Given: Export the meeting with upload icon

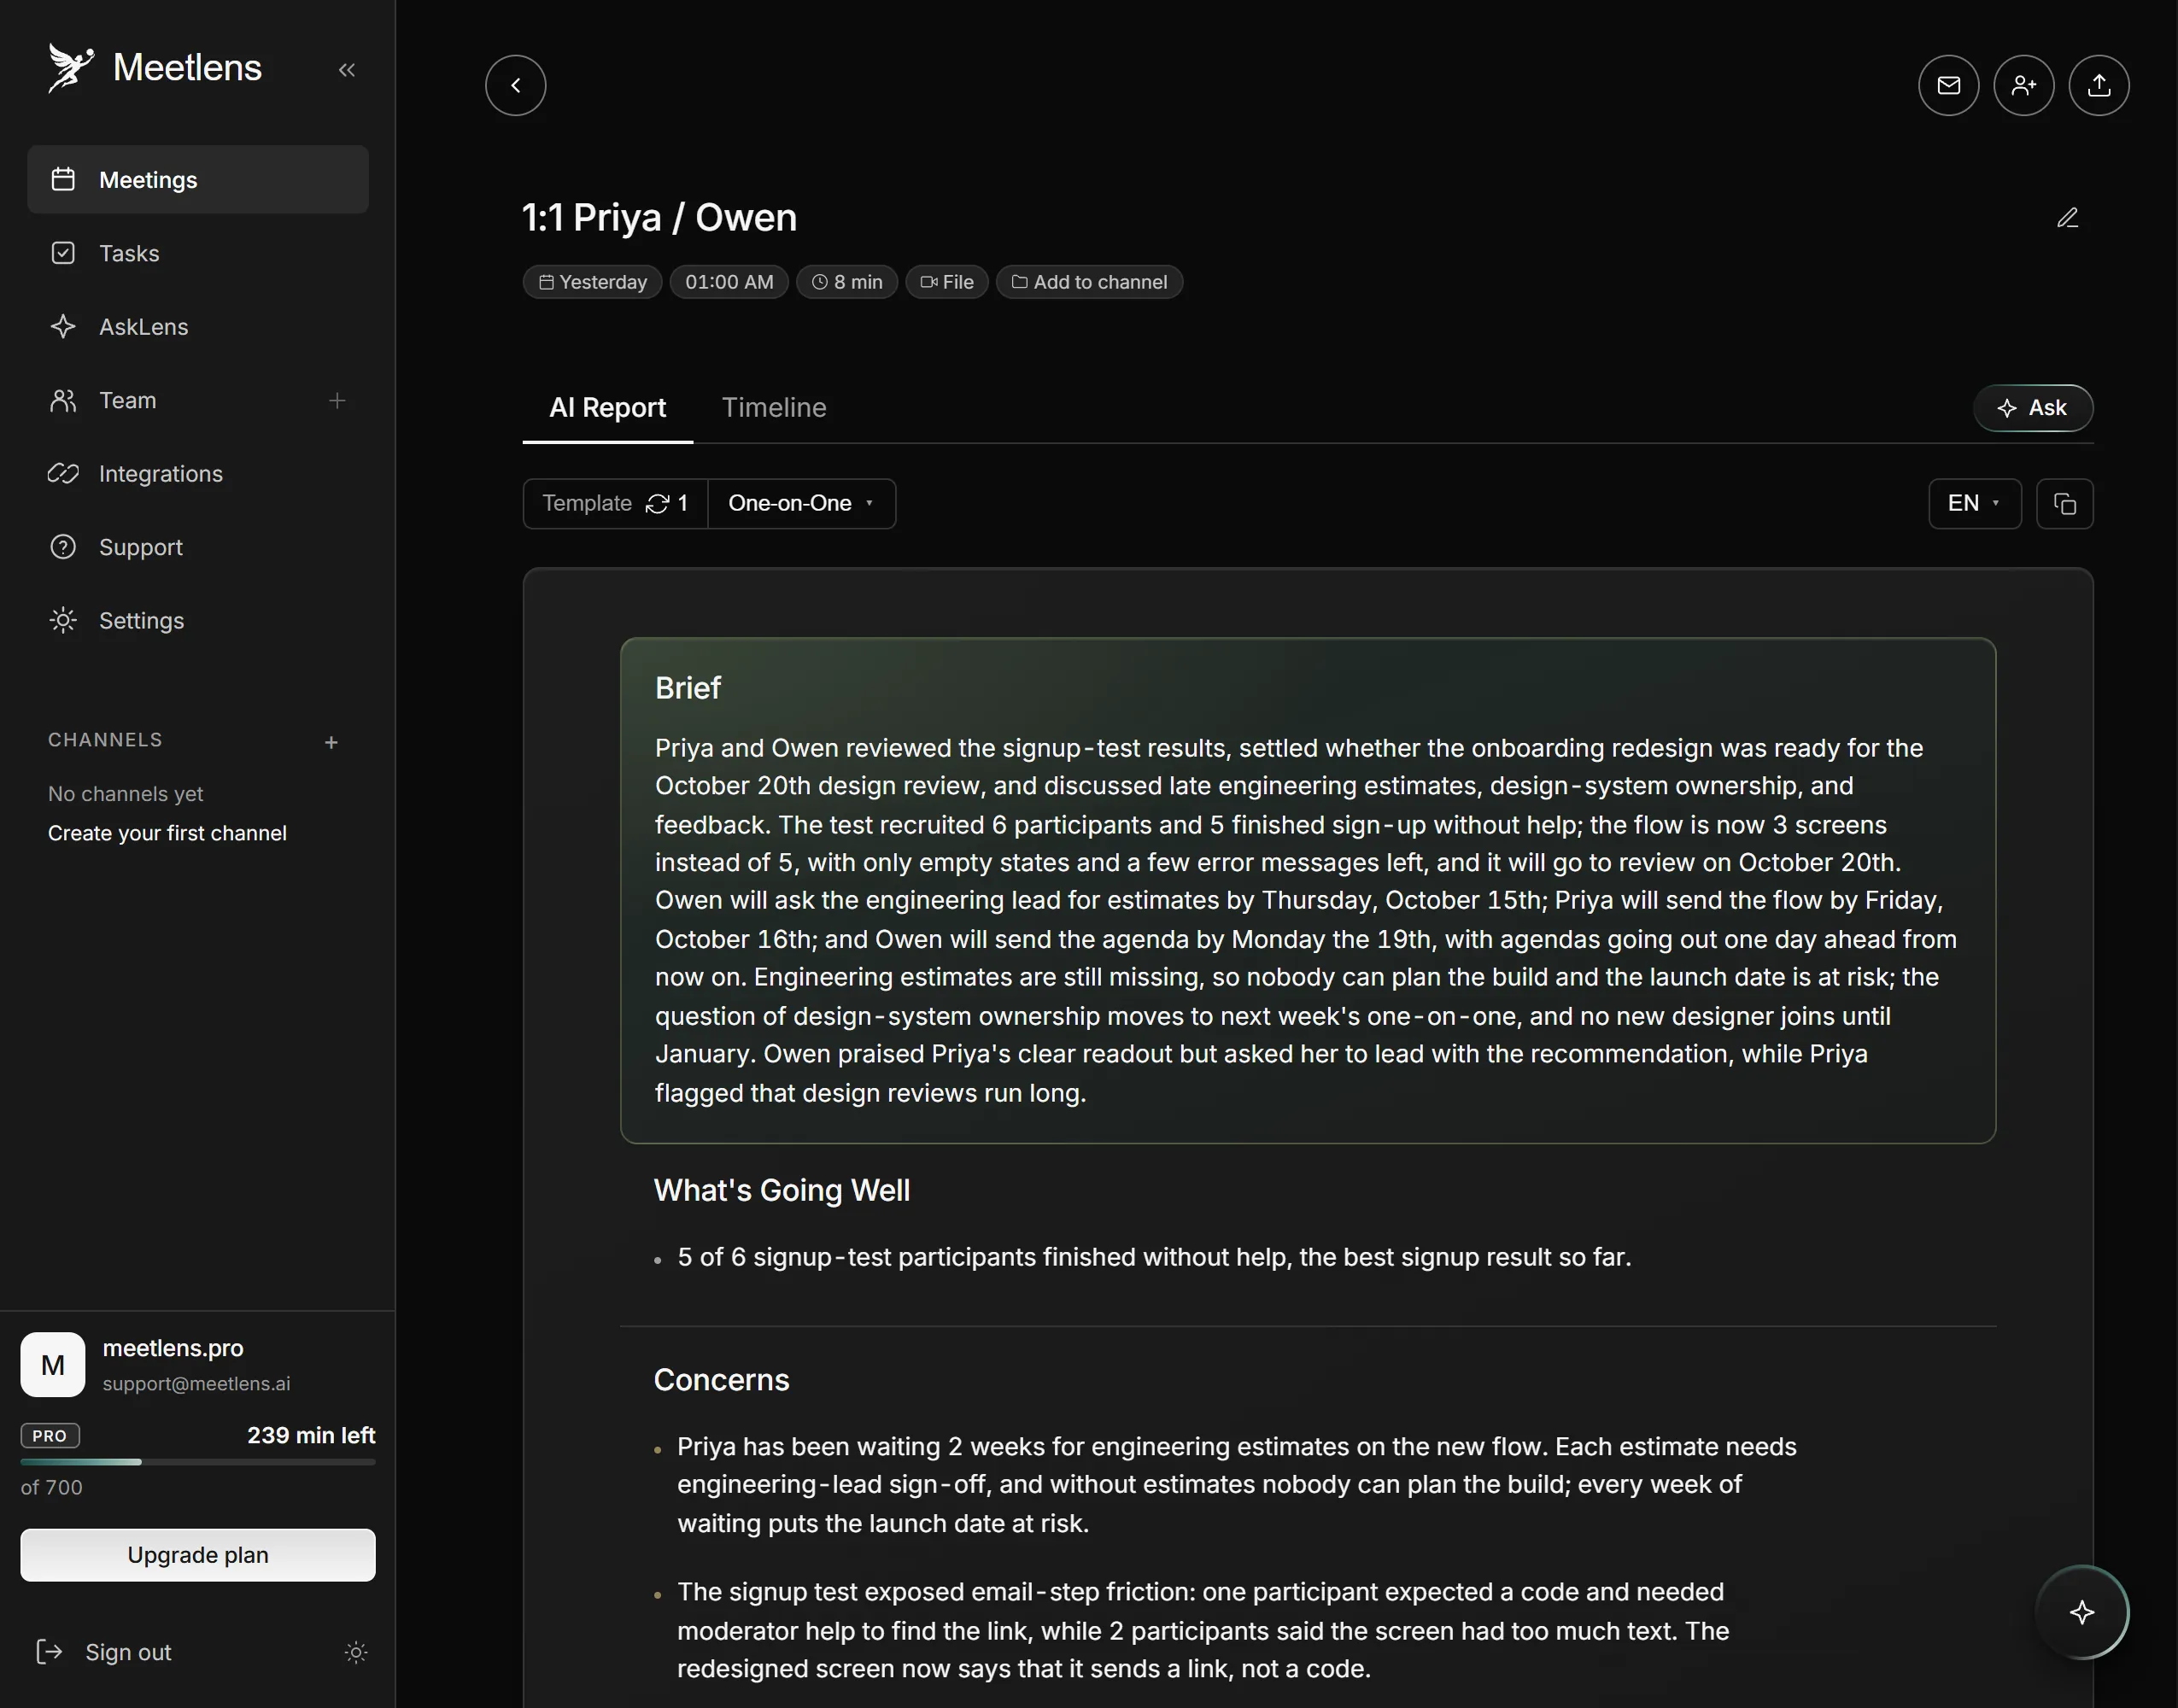Looking at the screenshot, I should [x=2098, y=85].
